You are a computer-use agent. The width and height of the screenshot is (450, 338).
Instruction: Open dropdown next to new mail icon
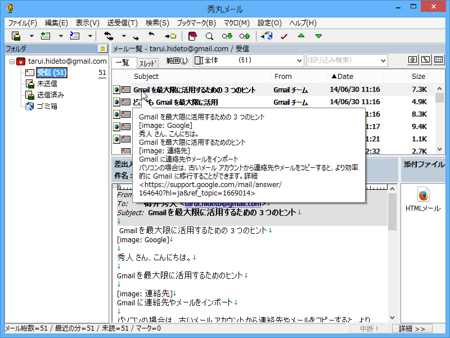click(x=31, y=36)
